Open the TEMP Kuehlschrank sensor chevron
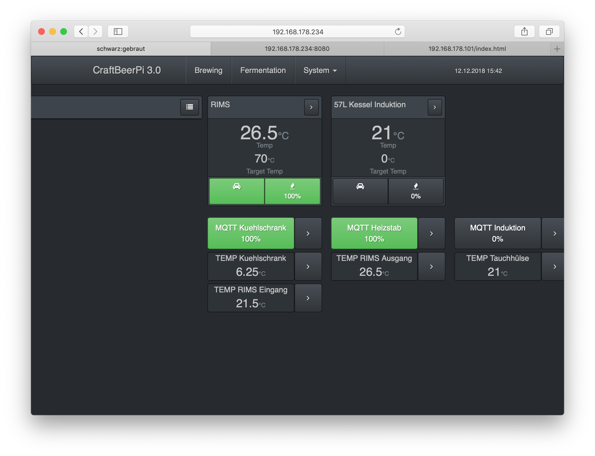The width and height of the screenshot is (595, 456). coord(308,267)
